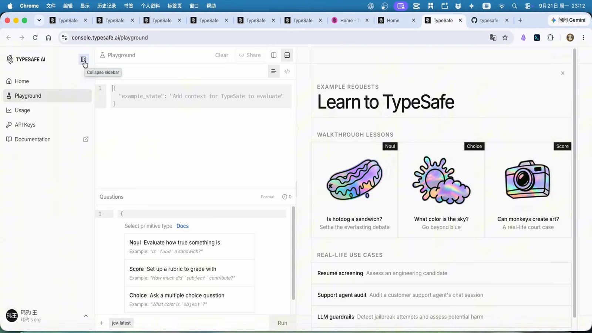Choose the Score primitive type
This screenshot has width=592, height=333.
pos(189,273)
